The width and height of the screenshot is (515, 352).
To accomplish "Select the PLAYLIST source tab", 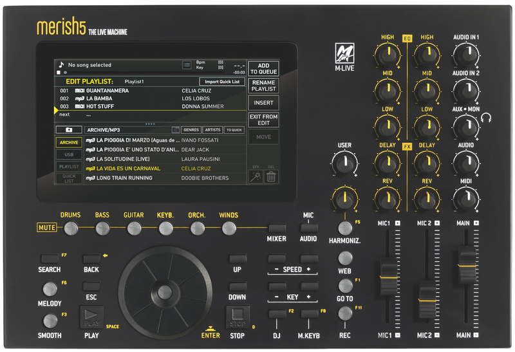I will click(x=69, y=167).
